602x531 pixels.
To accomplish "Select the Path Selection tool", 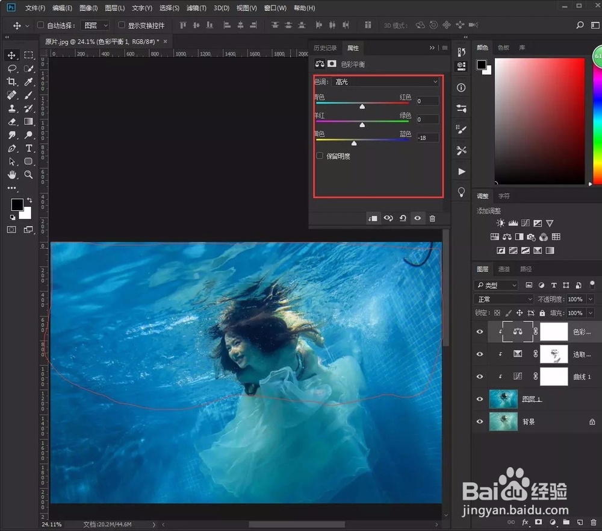I will tap(11, 162).
